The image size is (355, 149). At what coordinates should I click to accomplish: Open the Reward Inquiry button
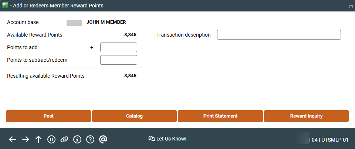[306, 116]
